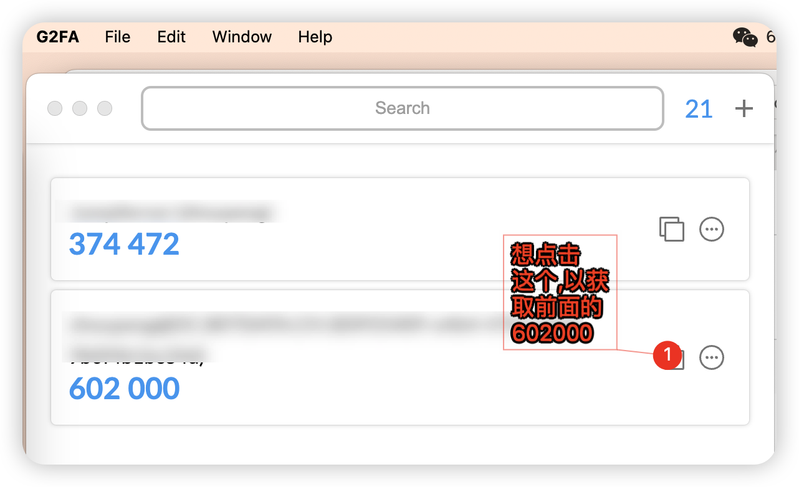Screen dimensions: 799x487
Task: Click the 602 000 verification code
Action: tap(124, 389)
